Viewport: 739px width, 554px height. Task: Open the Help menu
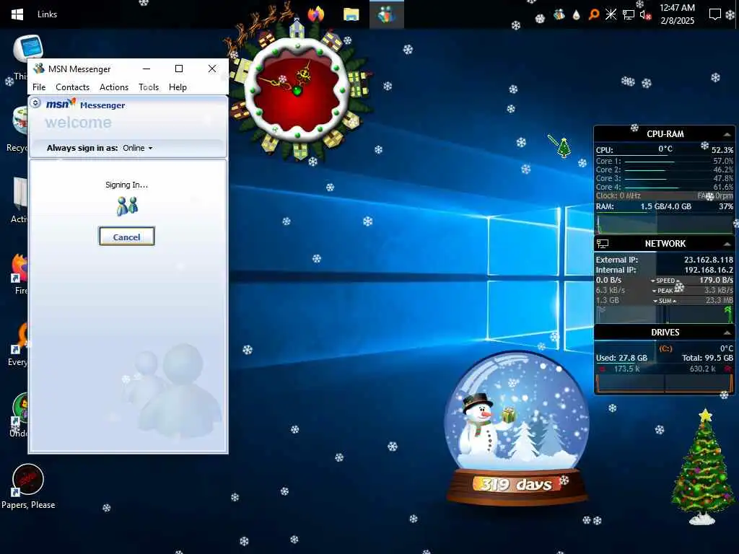point(178,87)
